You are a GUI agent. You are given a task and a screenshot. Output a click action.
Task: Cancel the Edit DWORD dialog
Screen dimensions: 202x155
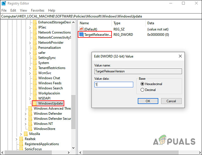click(171, 101)
